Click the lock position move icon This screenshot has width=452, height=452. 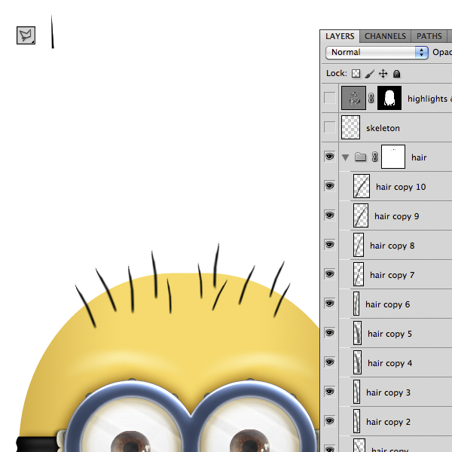(383, 74)
